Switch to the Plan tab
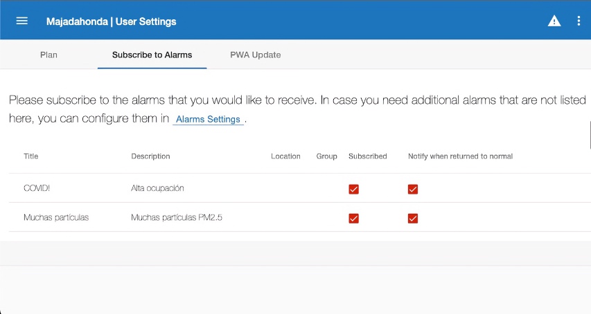Viewport: 591px width, 314px height. click(x=48, y=55)
